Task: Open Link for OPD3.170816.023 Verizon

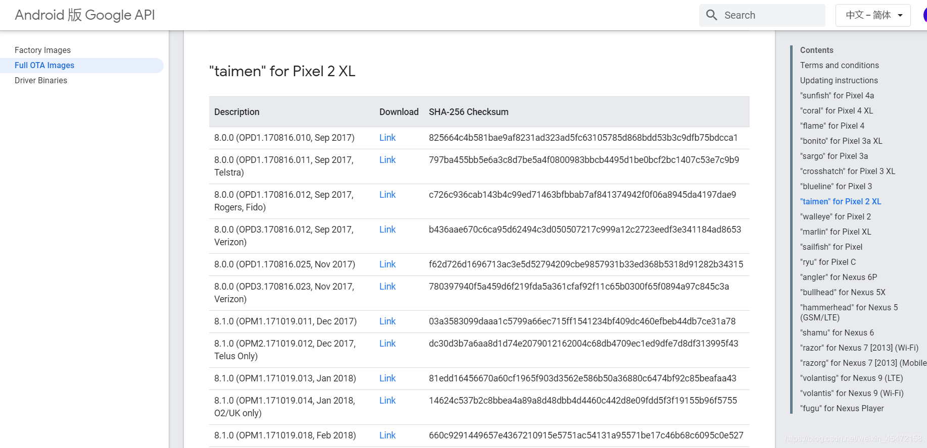Action: pyautogui.click(x=387, y=287)
